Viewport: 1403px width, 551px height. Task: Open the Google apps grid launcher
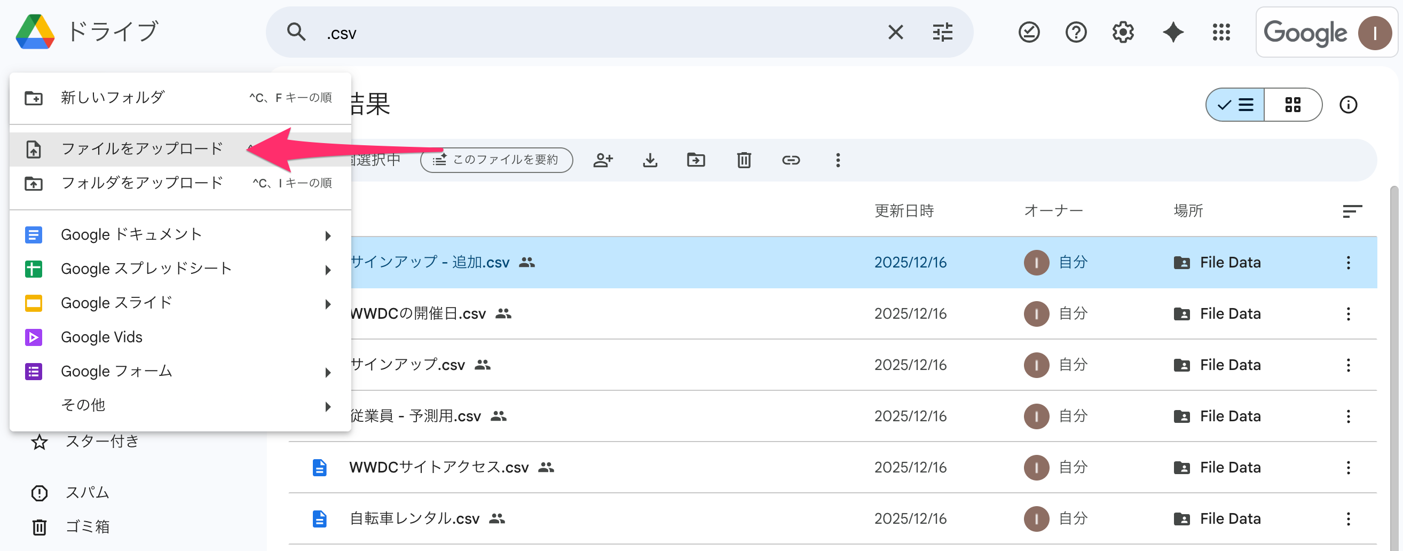[1220, 33]
